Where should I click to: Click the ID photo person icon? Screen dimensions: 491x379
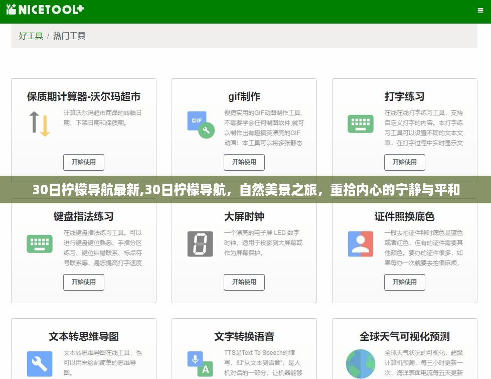[x=360, y=243]
